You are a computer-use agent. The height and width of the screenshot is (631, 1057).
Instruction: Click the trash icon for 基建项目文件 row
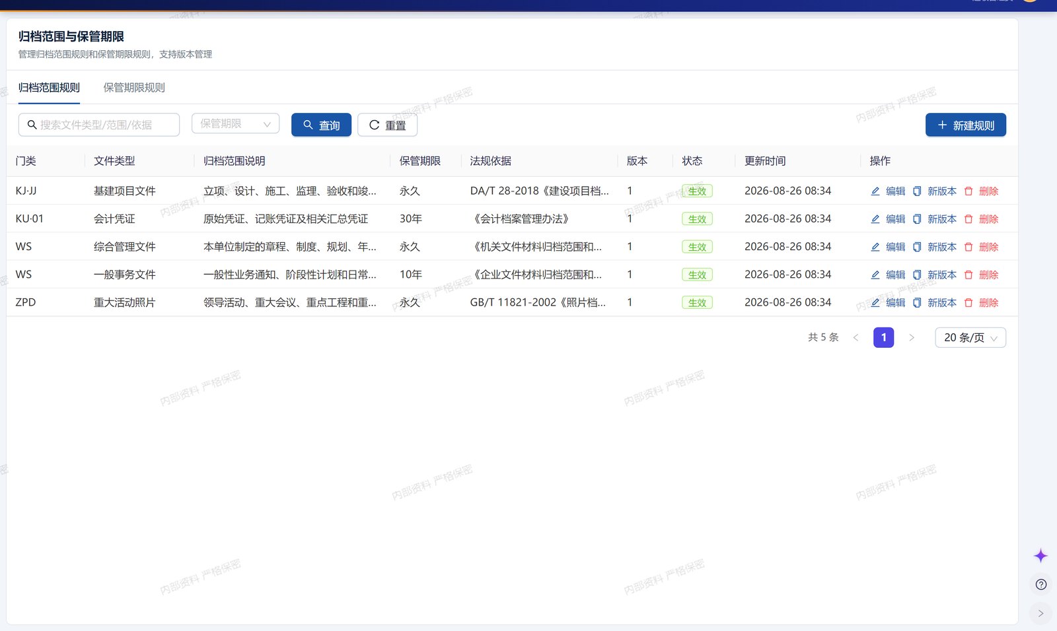click(x=968, y=191)
